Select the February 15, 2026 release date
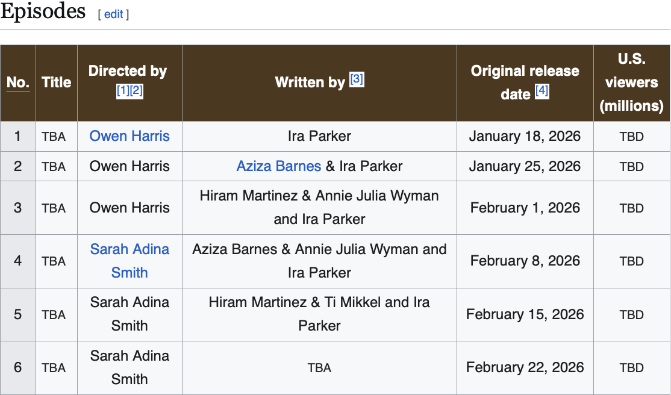This screenshot has height=395, width=671. 525,314
